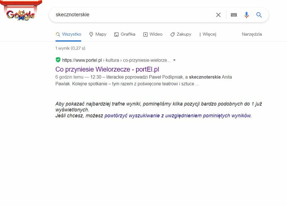This screenshot has width=287, height=206.
Task: Switch to the Wideo tab
Action: coord(153,34)
